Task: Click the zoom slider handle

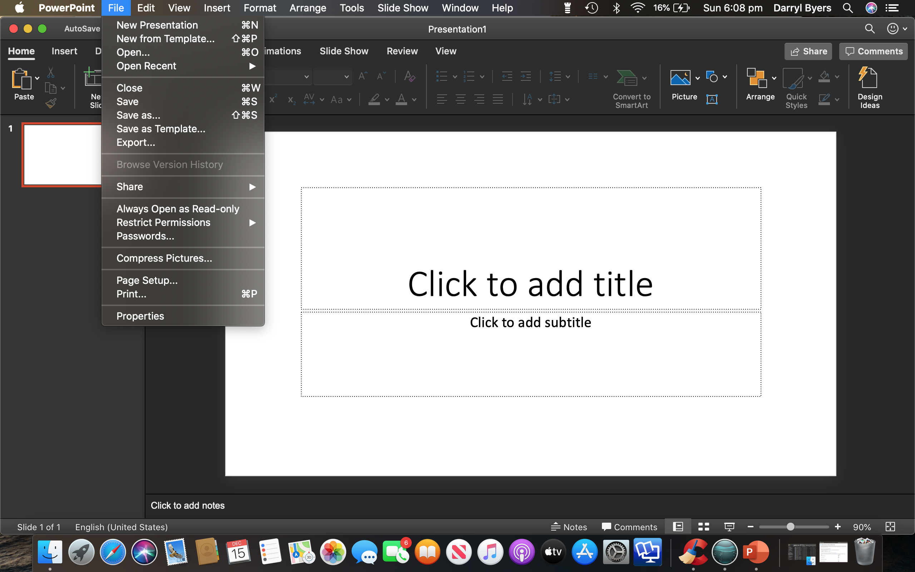Action: point(790,527)
